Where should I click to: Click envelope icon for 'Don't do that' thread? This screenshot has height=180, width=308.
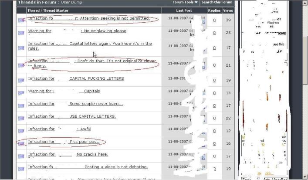pyautogui.click(x=21, y=65)
